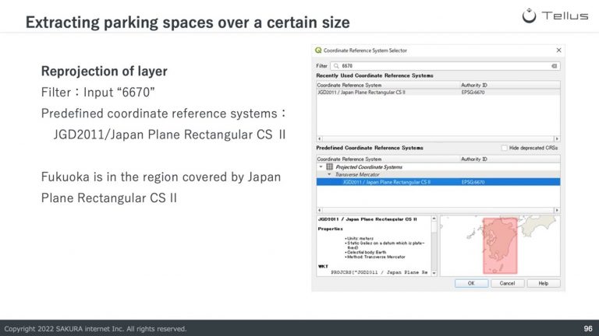
Task: Click the QGIS logo in dialog title bar
Action: click(318, 51)
